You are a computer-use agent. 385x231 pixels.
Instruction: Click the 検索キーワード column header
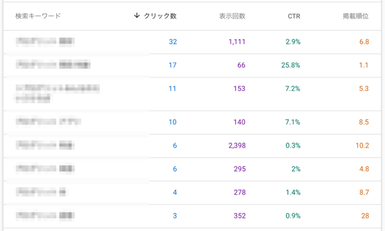38,16
